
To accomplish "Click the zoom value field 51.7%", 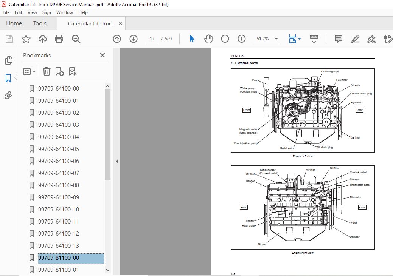I will coord(263,39).
